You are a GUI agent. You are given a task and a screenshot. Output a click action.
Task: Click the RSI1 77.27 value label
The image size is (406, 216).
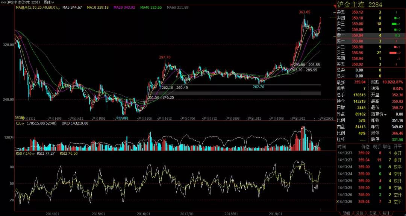tap(45, 154)
